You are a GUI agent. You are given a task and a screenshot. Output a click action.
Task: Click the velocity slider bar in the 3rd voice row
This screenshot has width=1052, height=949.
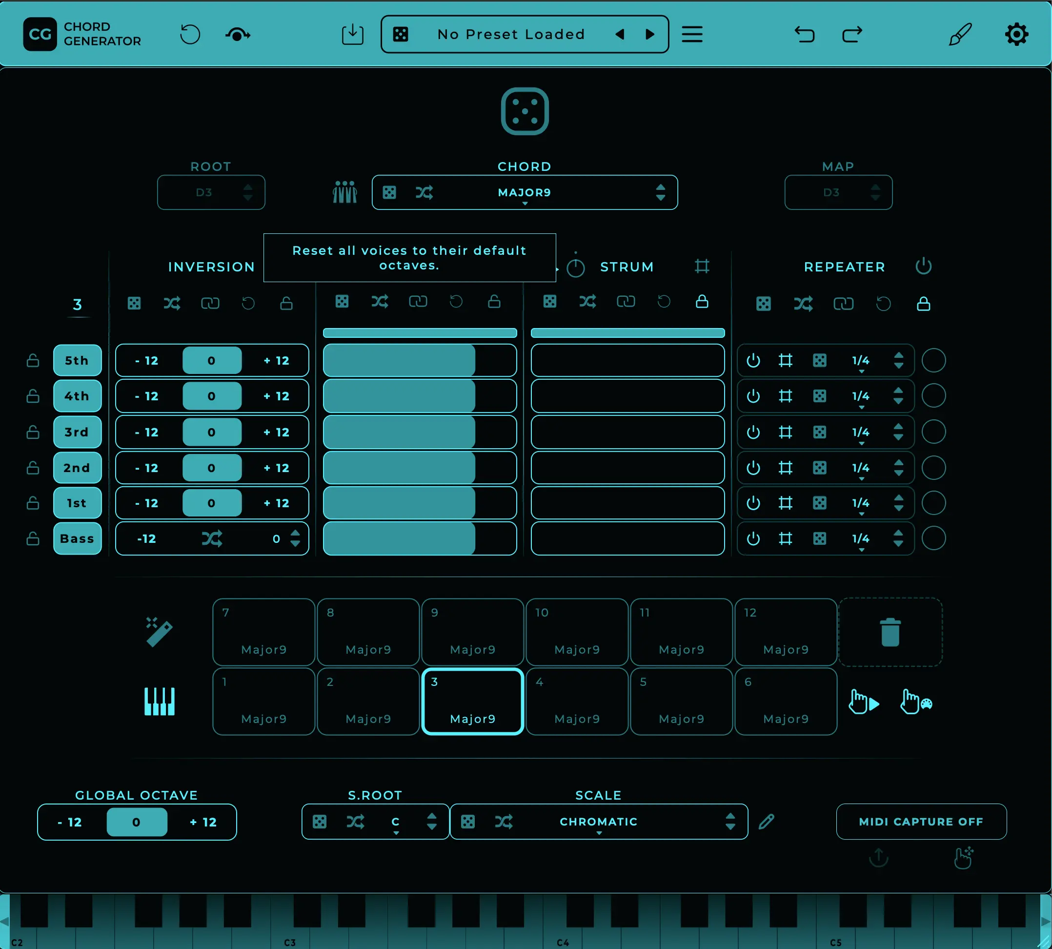coord(420,432)
